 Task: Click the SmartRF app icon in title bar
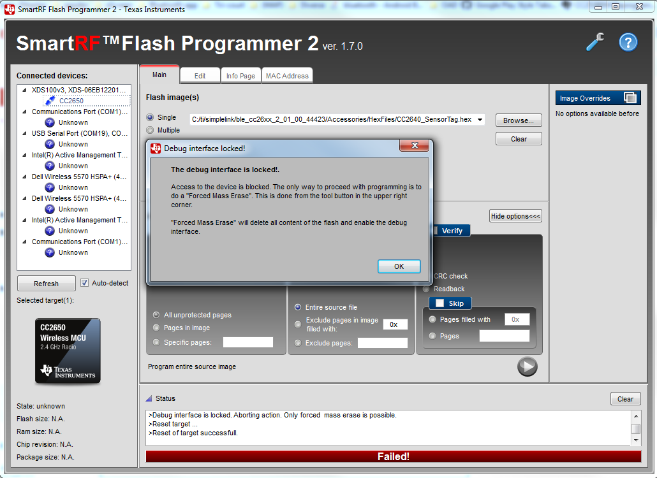tap(9, 9)
